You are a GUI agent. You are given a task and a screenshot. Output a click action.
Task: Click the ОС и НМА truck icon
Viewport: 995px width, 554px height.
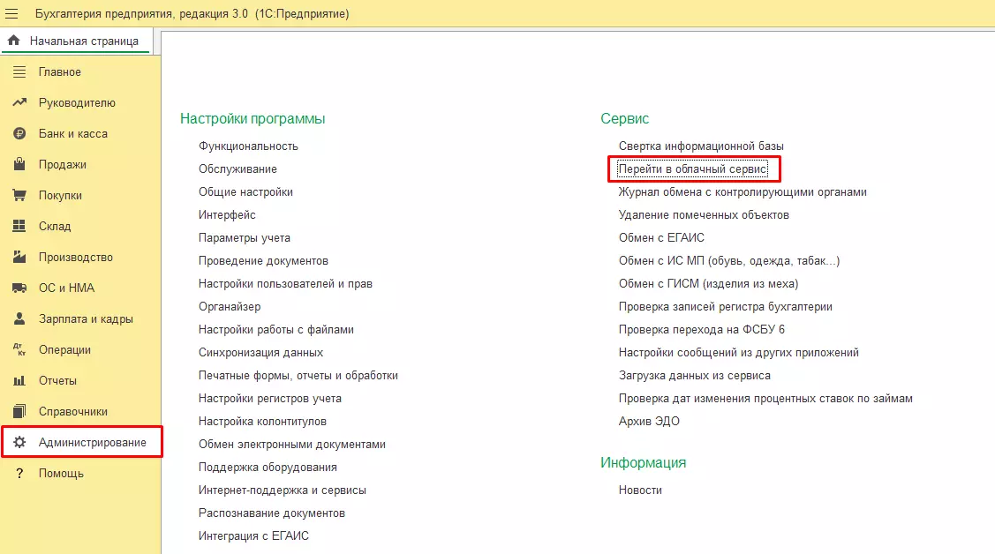coord(19,288)
